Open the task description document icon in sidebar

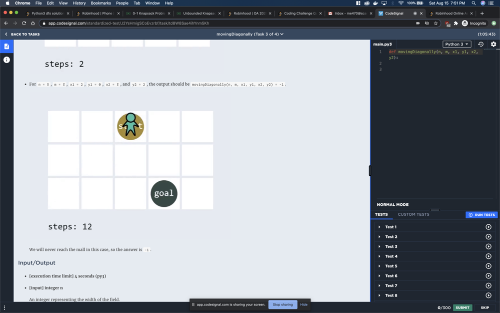(x=6, y=46)
